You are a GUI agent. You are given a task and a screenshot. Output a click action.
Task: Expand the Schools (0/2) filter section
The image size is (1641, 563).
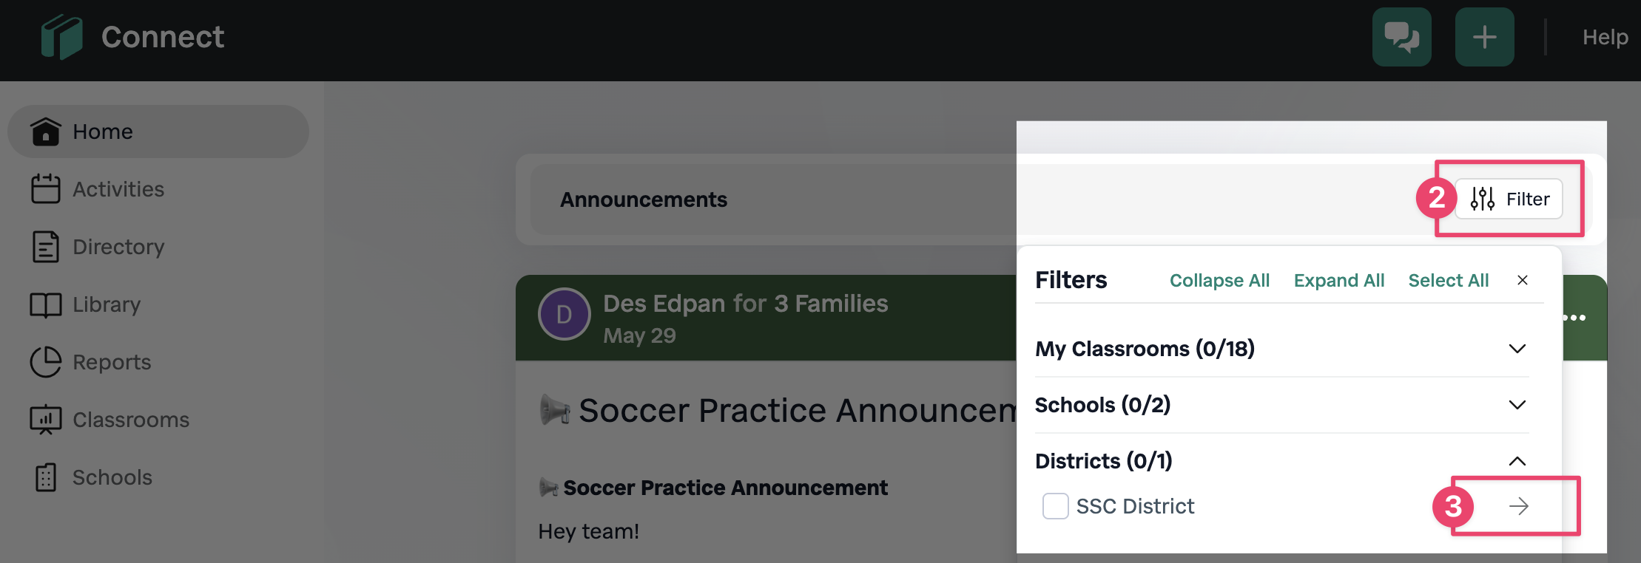(1281, 405)
